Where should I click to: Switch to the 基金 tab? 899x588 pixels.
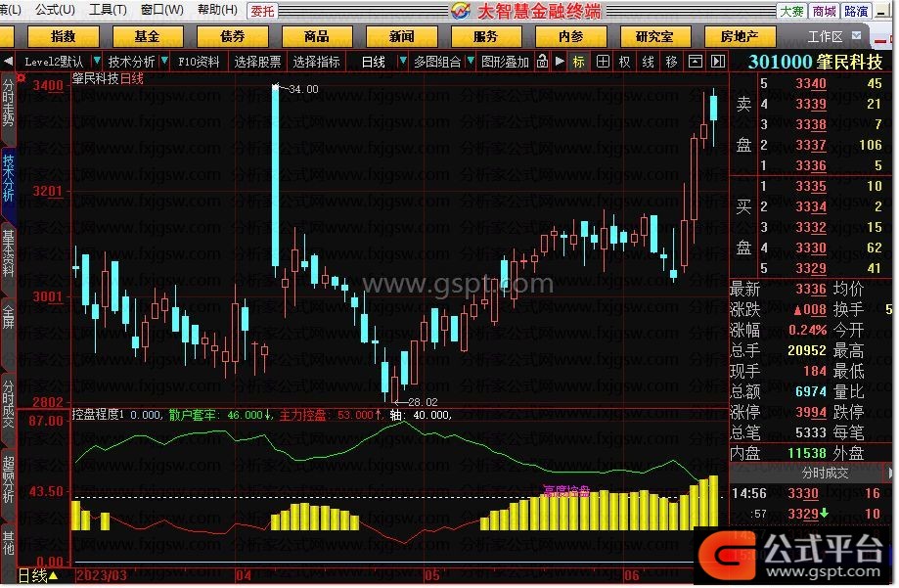(148, 37)
